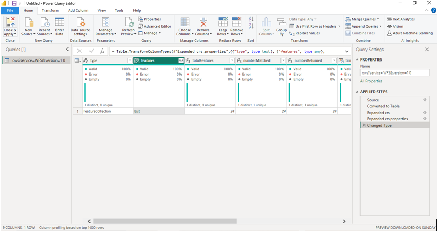Click the fx formula icon
The height and width of the screenshot is (231, 439).
[x=102, y=51]
